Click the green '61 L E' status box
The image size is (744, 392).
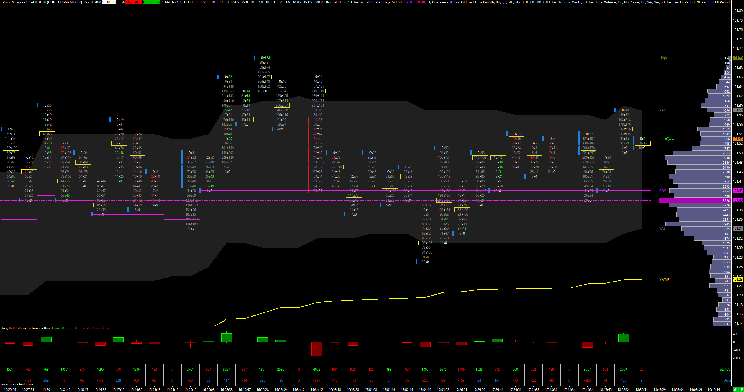click(x=738, y=390)
